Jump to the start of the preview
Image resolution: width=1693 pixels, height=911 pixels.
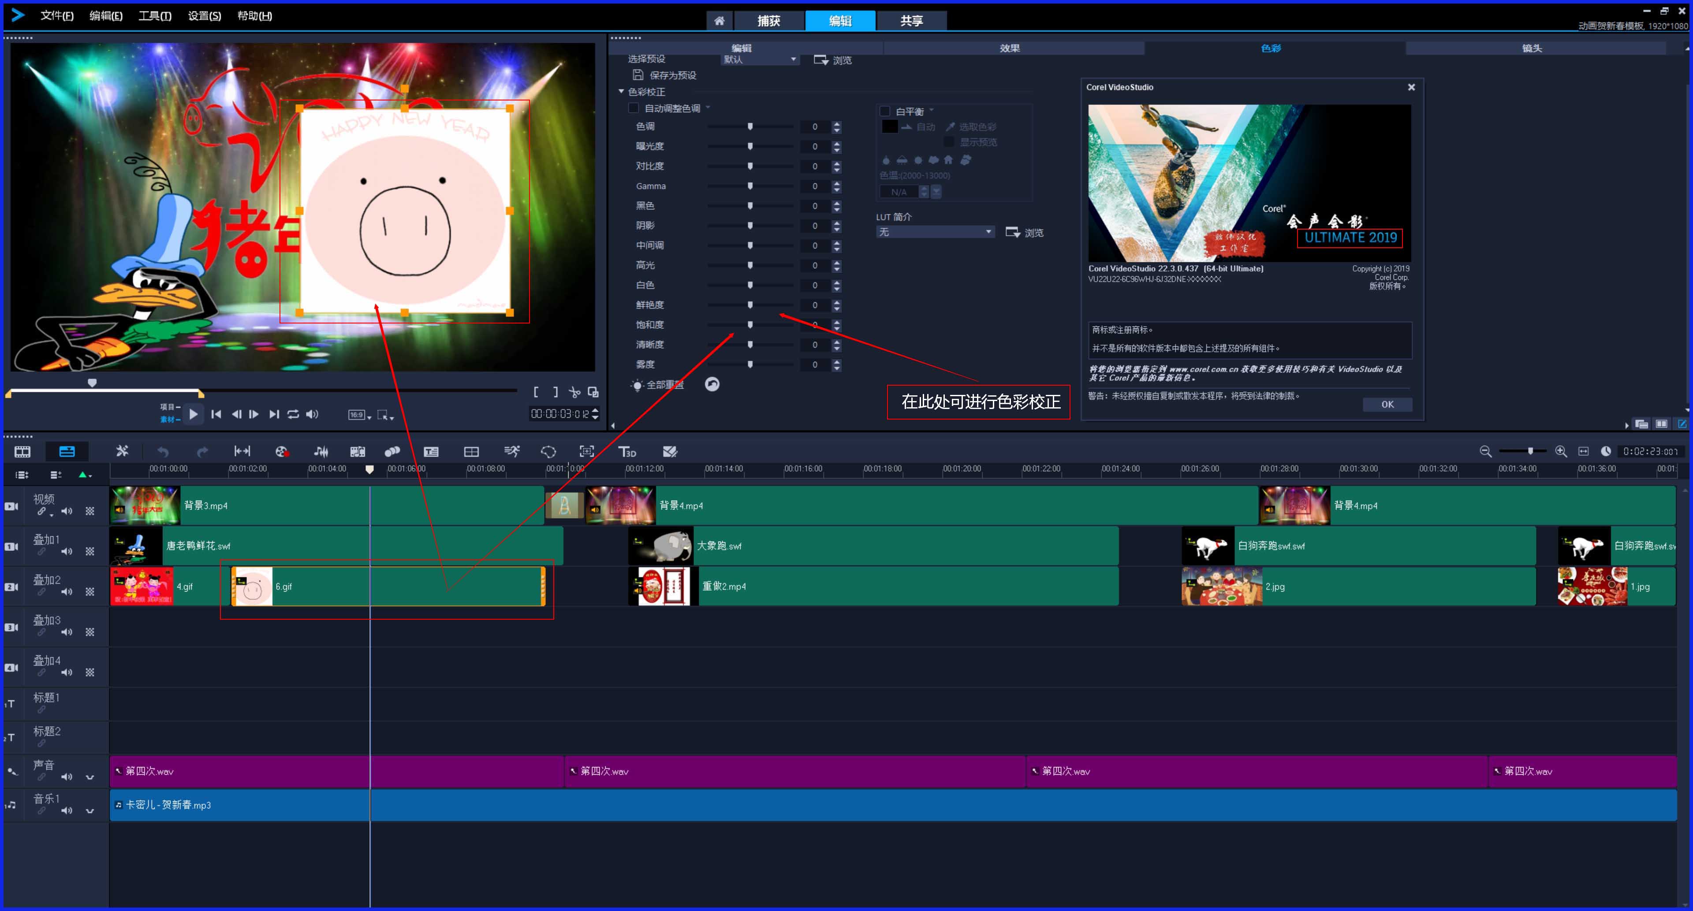(x=216, y=414)
